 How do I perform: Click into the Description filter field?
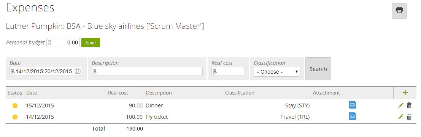coord(147,71)
